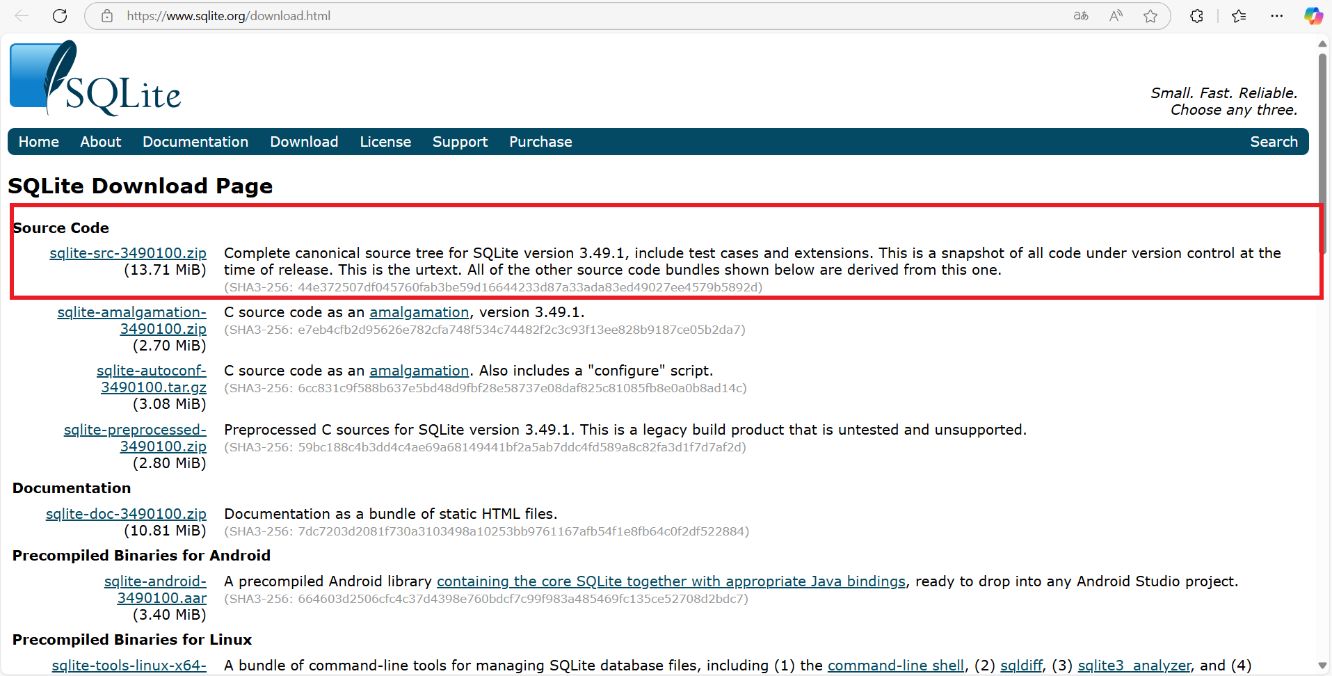Viewport: 1332px width, 676px height.
Task: Add page to favorites star icon
Action: [1150, 16]
